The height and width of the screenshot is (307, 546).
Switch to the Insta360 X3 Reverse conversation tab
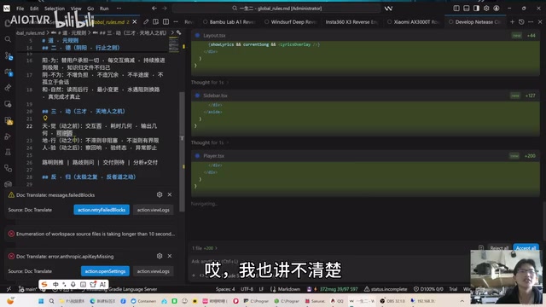coord(351,22)
